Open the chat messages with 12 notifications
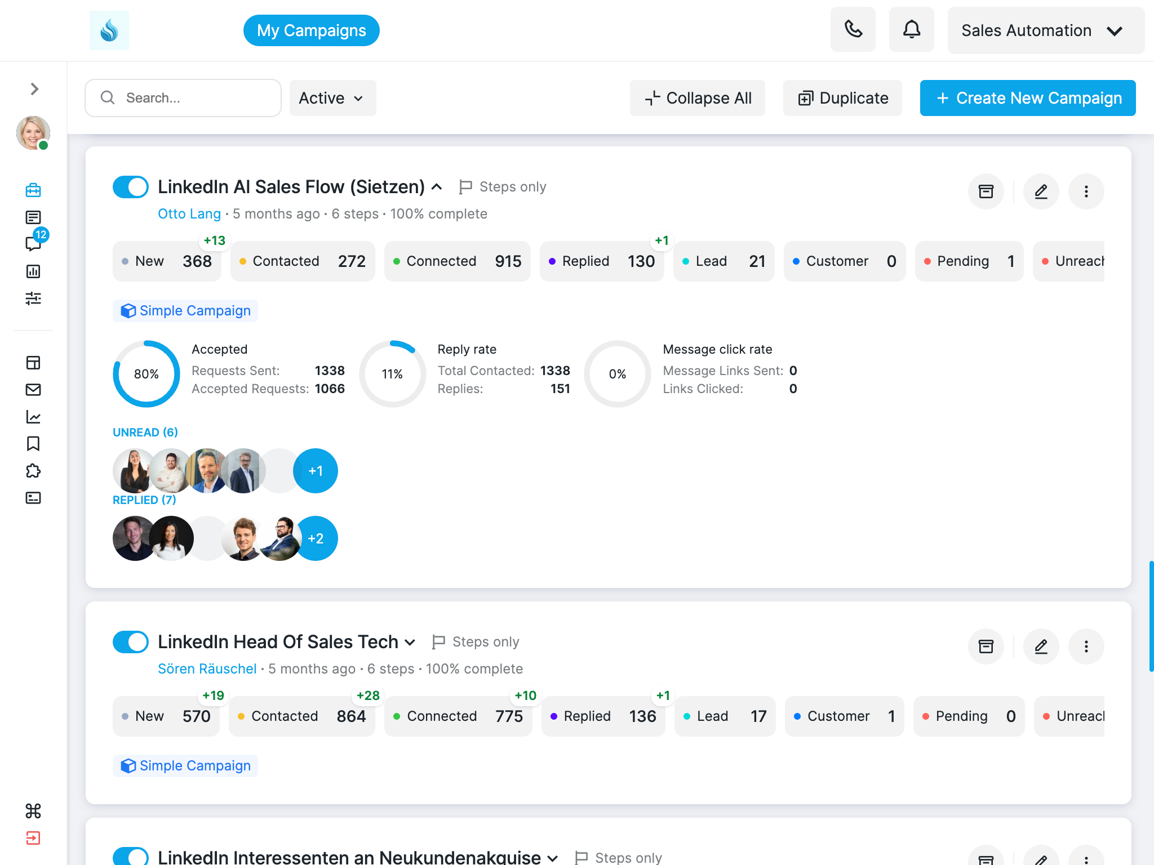Screen dimensions: 1154x865 pos(34,244)
